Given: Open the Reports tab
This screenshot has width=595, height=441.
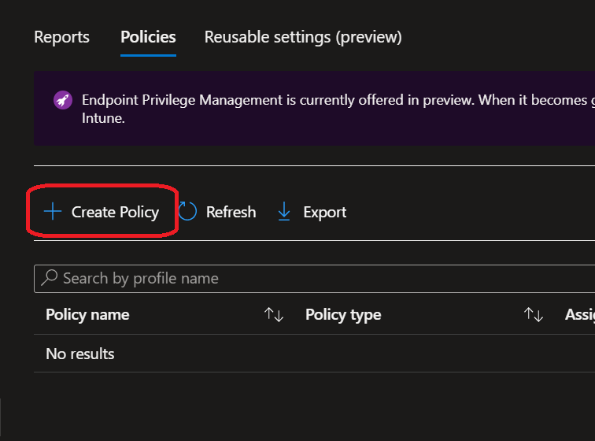Looking at the screenshot, I should (62, 37).
